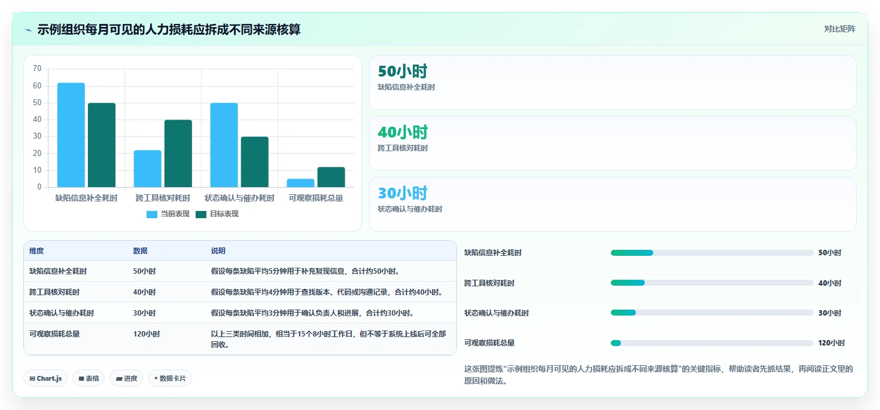Click the 当前表现 bar for 缺陷信息补全耗时

click(71, 135)
